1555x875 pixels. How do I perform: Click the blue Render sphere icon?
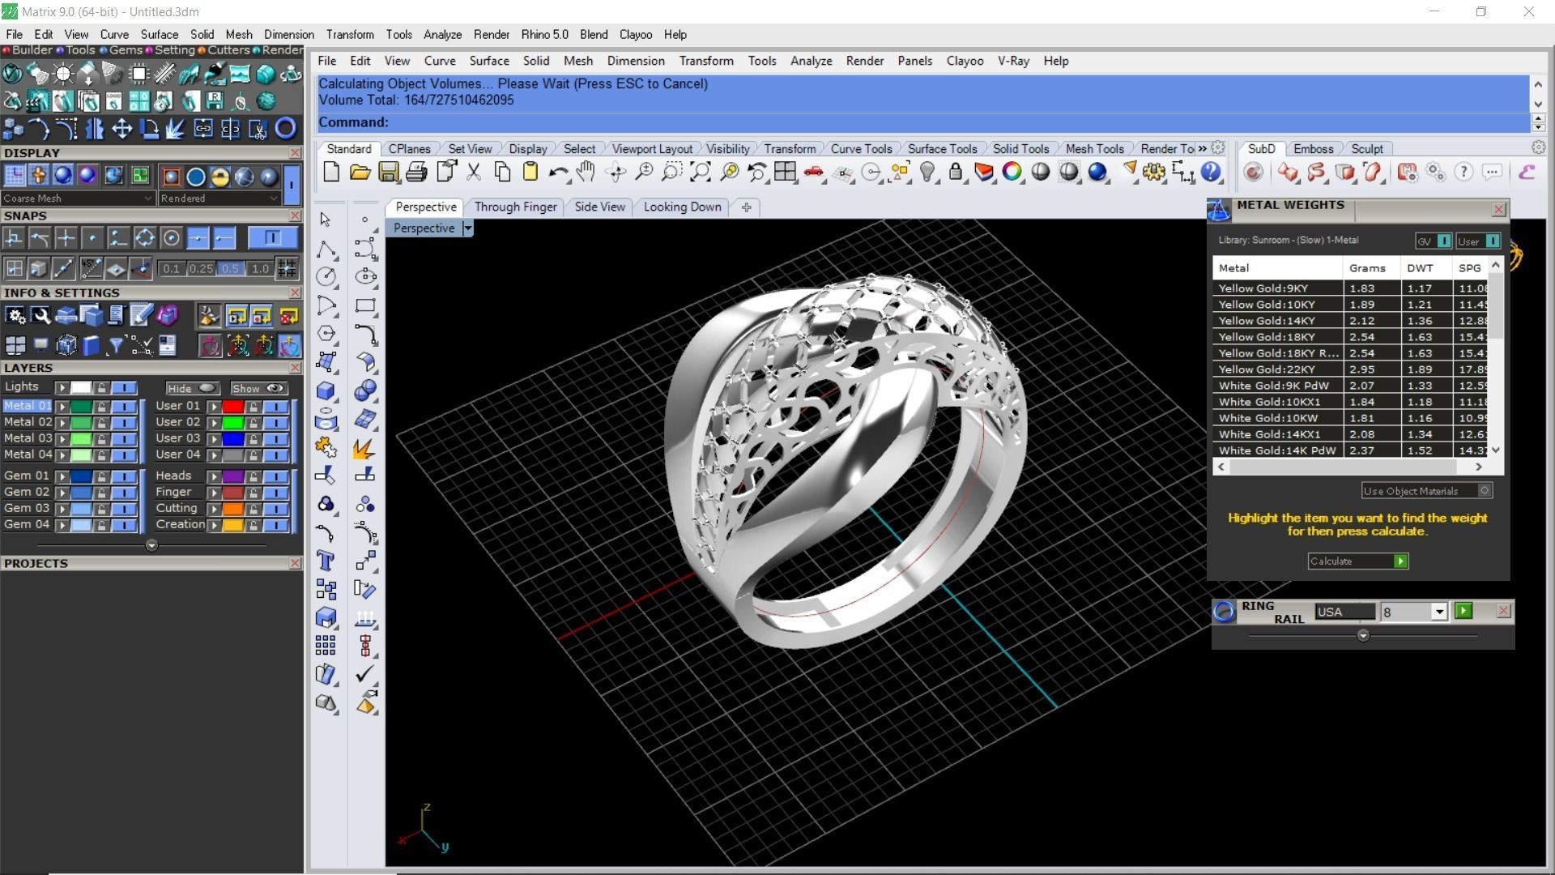pos(1097,172)
